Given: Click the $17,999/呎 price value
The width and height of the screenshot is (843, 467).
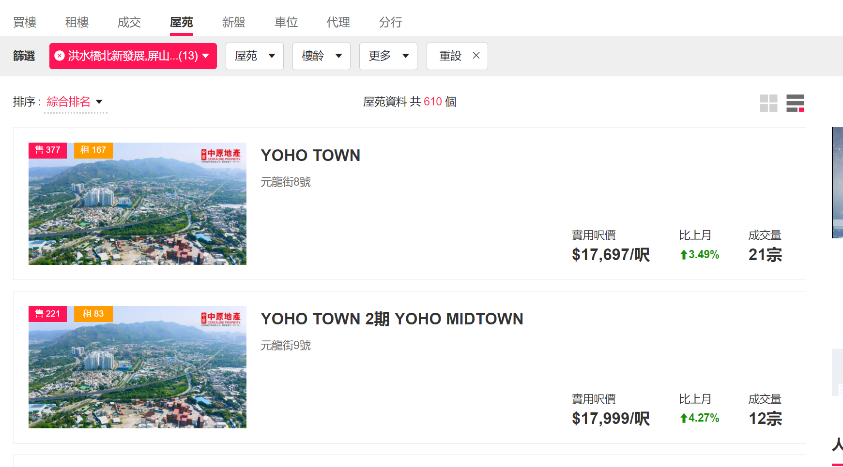Looking at the screenshot, I should click(611, 419).
